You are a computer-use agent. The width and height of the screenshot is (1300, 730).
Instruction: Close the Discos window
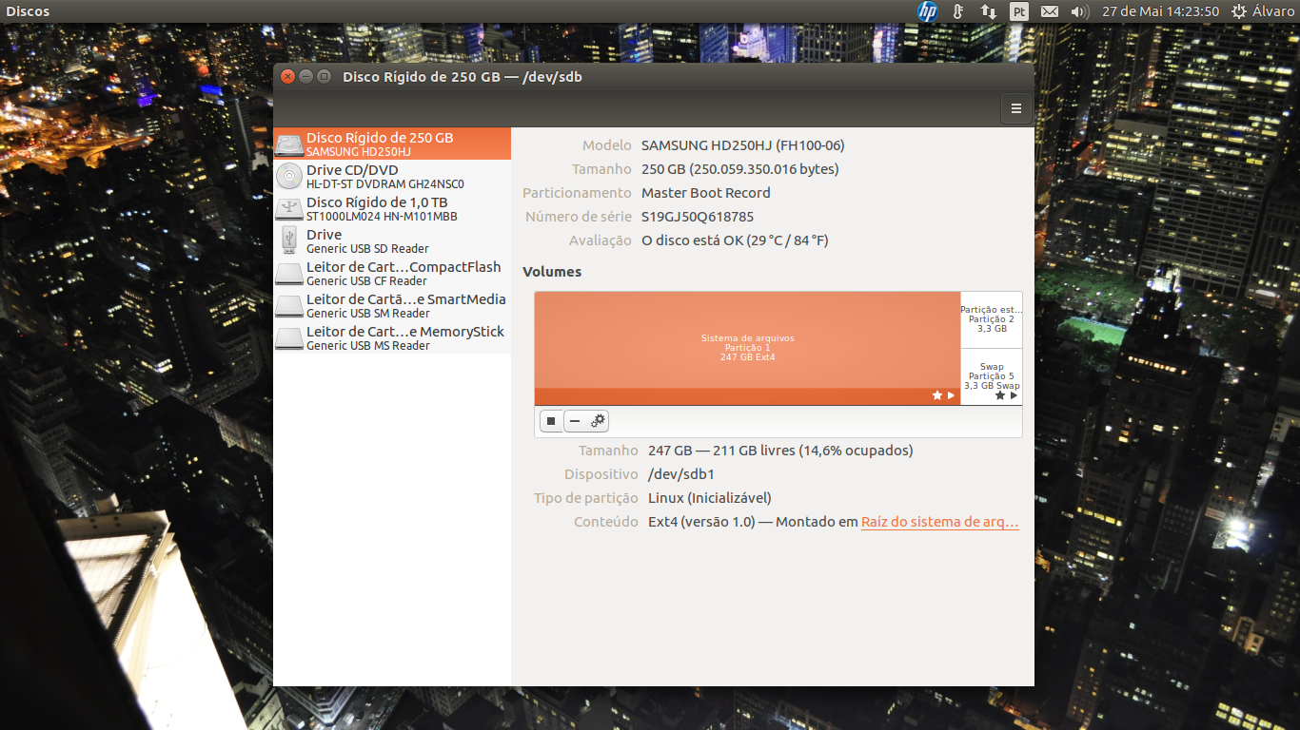pos(288,77)
